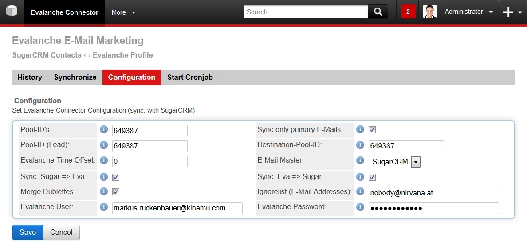
Task: Click the Evalanche-Time Offset field
Action: (150, 161)
